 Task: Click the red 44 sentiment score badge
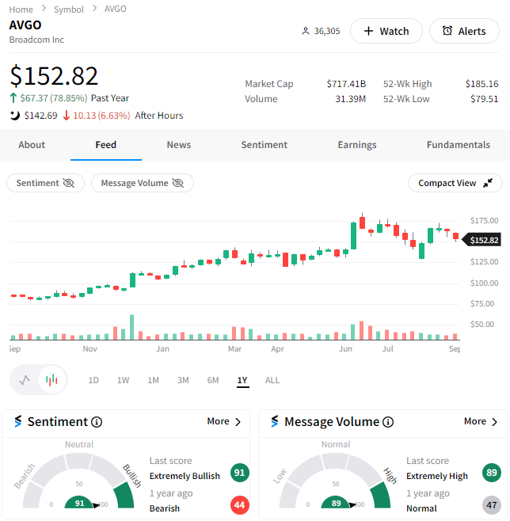(239, 505)
